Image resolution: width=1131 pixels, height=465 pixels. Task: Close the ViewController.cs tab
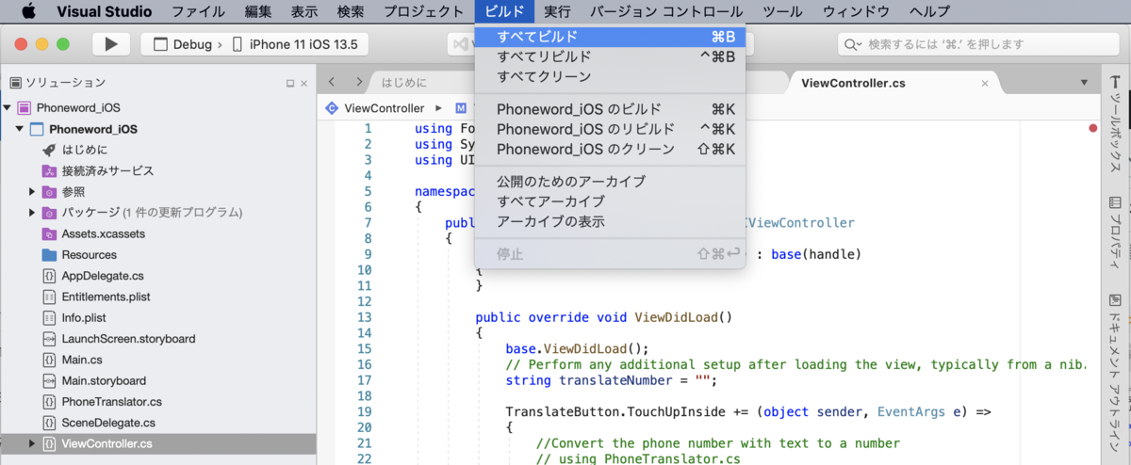click(x=986, y=83)
